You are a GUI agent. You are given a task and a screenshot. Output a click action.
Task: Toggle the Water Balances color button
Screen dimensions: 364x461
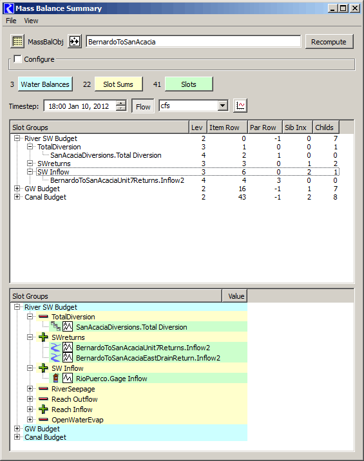click(45, 84)
